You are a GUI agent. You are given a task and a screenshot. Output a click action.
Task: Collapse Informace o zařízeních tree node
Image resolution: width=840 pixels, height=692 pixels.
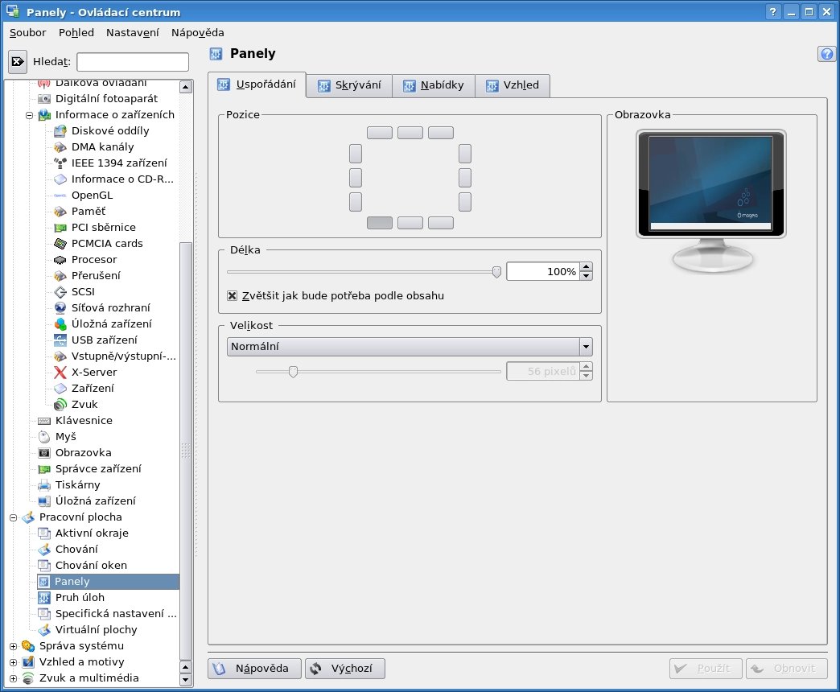pyautogui.click(x=30, y=115)
